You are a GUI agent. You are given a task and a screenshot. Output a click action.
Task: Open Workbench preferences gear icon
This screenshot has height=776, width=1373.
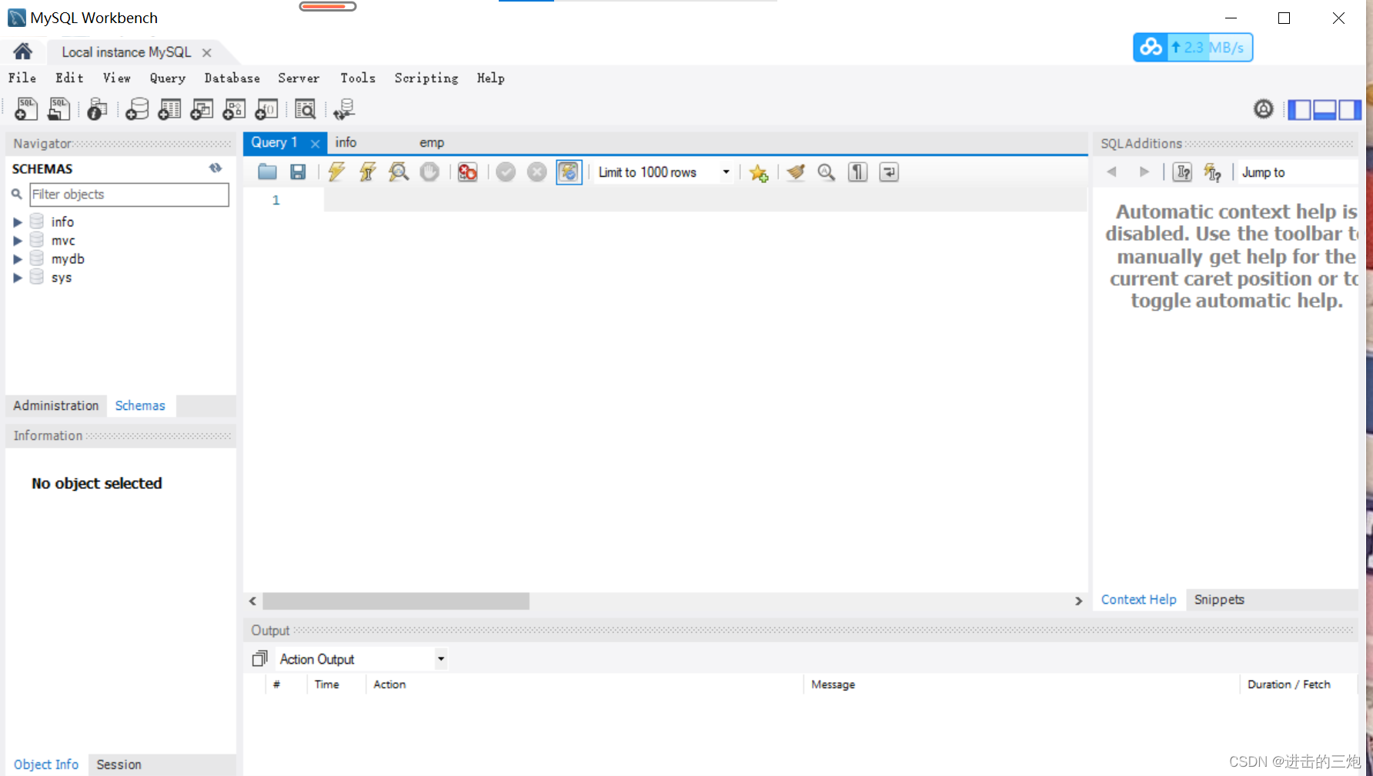tap(1264, 109)
